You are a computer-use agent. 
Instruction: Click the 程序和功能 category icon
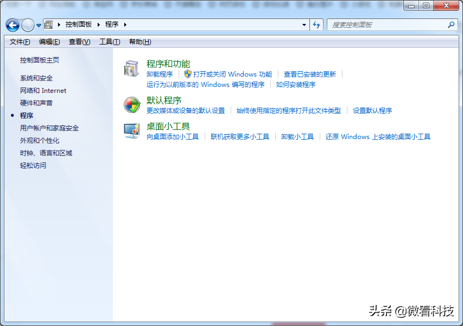coord(131,68)
